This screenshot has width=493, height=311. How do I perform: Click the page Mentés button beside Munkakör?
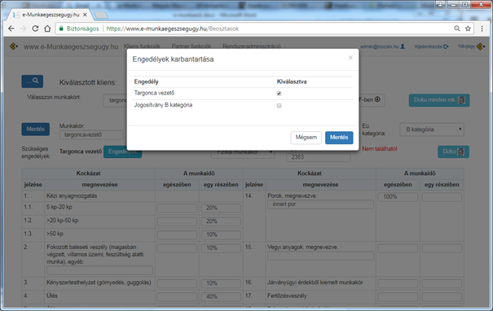[x=36, y=129]
